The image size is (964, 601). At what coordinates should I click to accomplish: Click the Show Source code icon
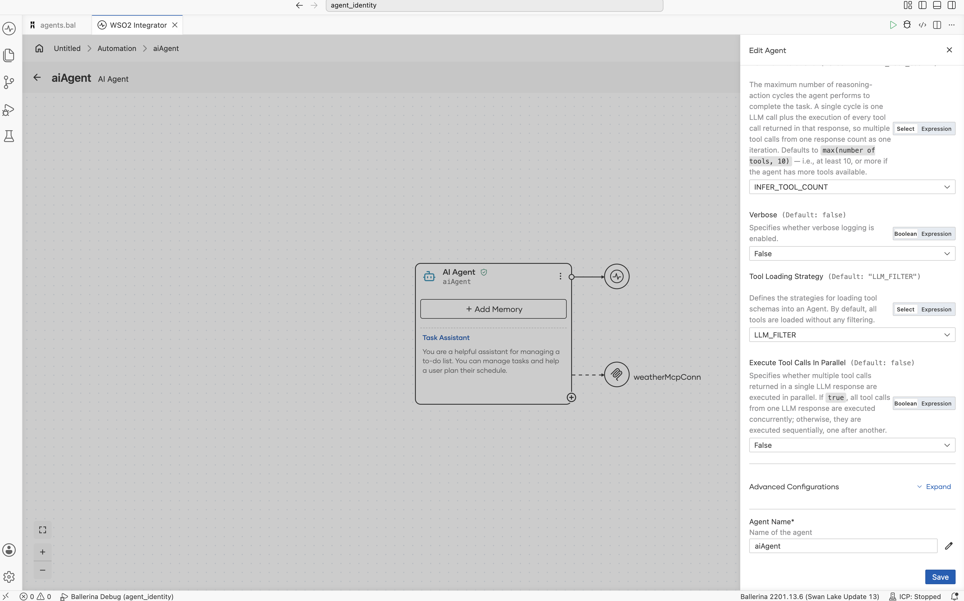(922, 25)
